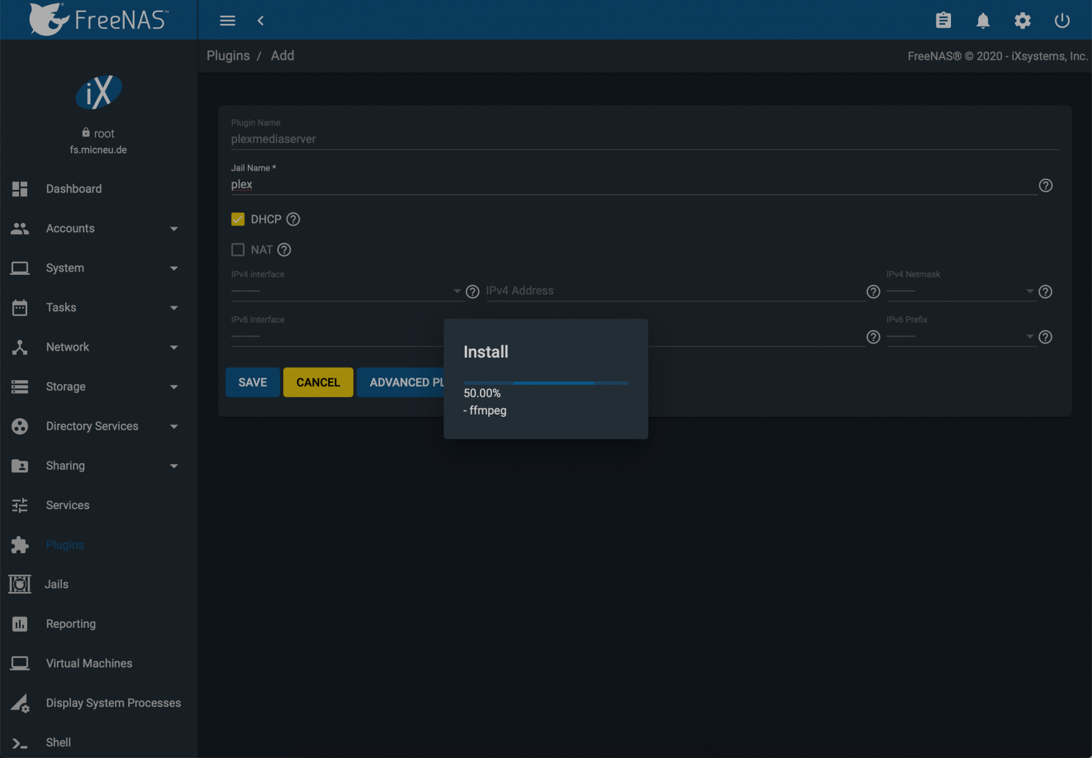Click the Virtual Machines monitor icon
Screen dimensions: 1092x758
[20, 663]
